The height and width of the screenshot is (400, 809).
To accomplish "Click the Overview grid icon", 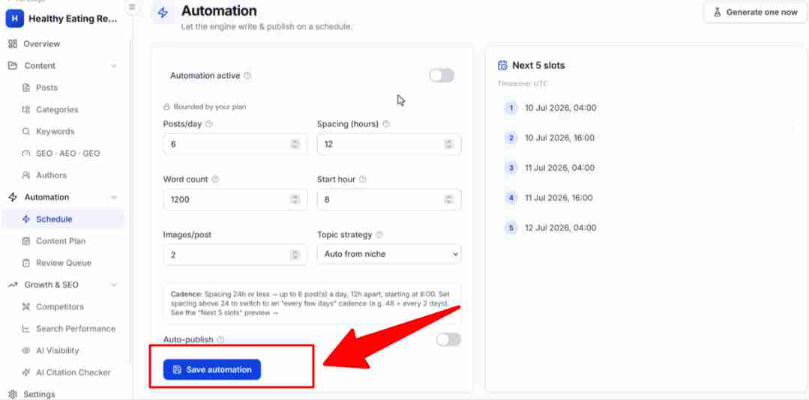I will [x=13, y=43].
